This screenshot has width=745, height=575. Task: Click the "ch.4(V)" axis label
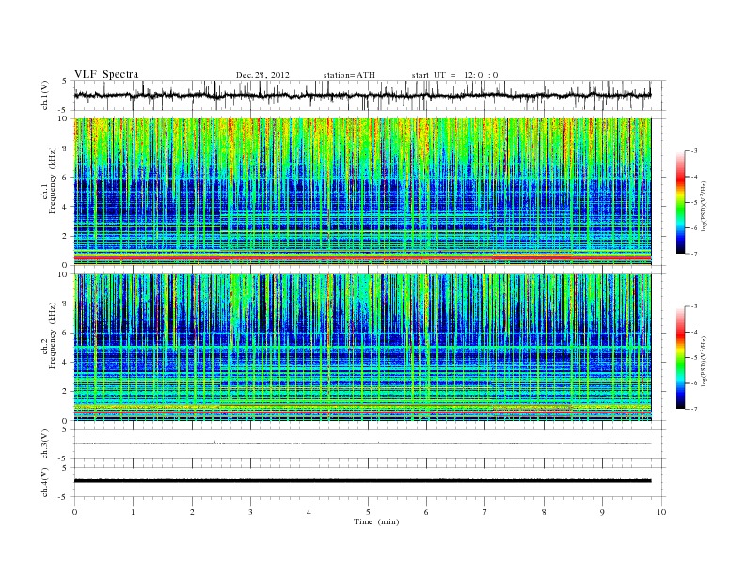pos(44,482)
